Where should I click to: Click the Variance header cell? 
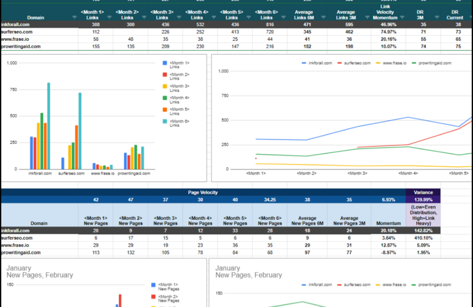coord(423,192)
